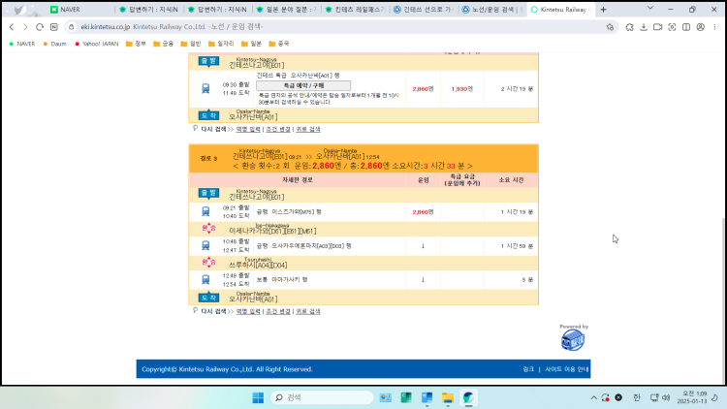Open the Yahoo! JAPAN bookmark
Screen dimensions: 727x409
[96, 44]
